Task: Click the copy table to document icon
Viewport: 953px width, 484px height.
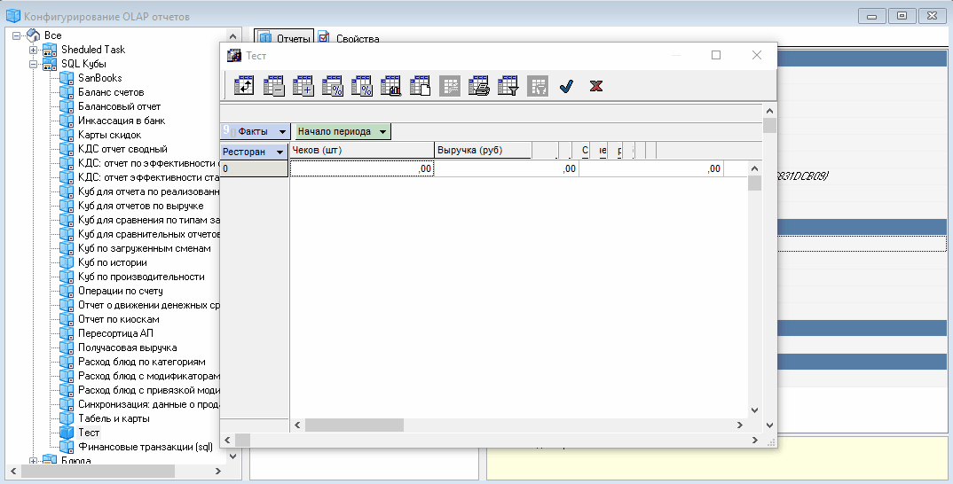Action: point(421,86)
